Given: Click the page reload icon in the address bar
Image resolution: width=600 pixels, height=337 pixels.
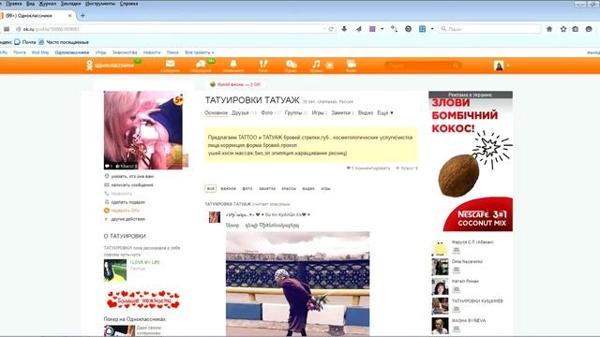Looking at the screenshot, I should coord(331,29).
